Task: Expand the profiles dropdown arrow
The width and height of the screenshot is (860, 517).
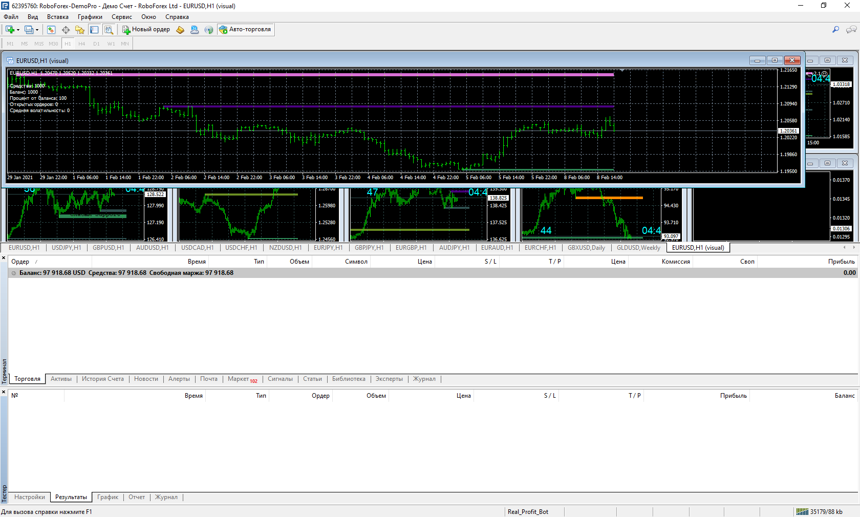Action: 37,30
